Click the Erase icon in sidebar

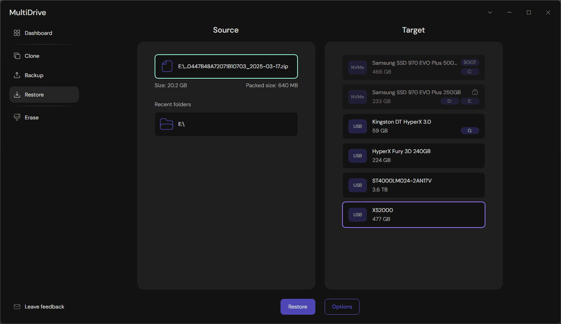coord(17,117)
